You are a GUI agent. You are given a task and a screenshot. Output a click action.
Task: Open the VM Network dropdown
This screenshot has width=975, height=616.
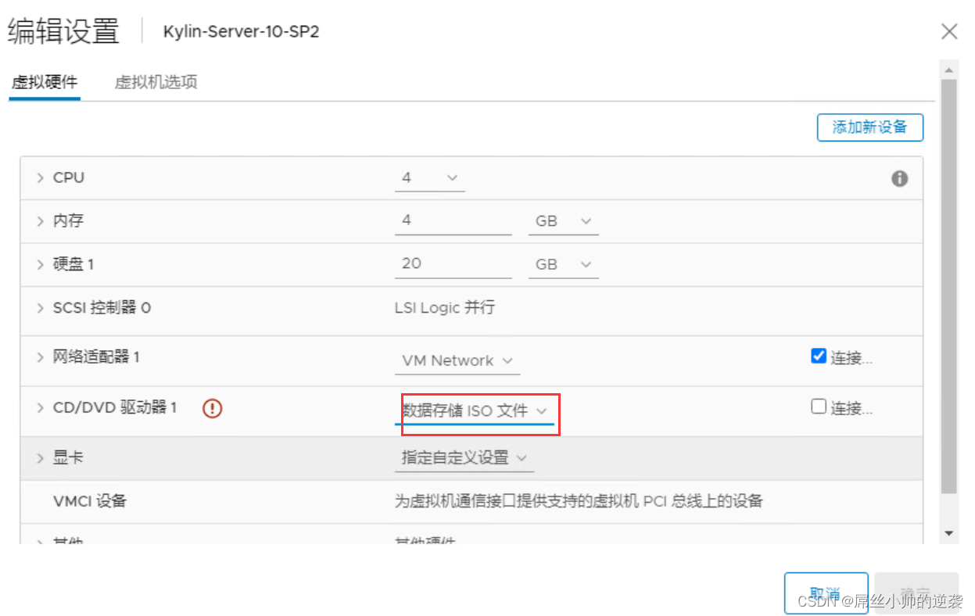coord(457,360)
